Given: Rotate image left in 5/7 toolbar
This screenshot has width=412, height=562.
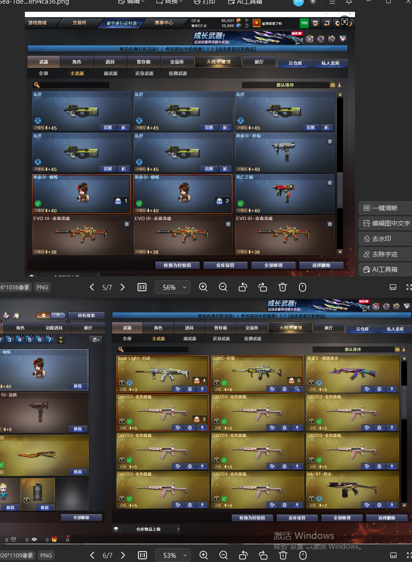Looking at the screenshot, I should click(x=243, y=287).
